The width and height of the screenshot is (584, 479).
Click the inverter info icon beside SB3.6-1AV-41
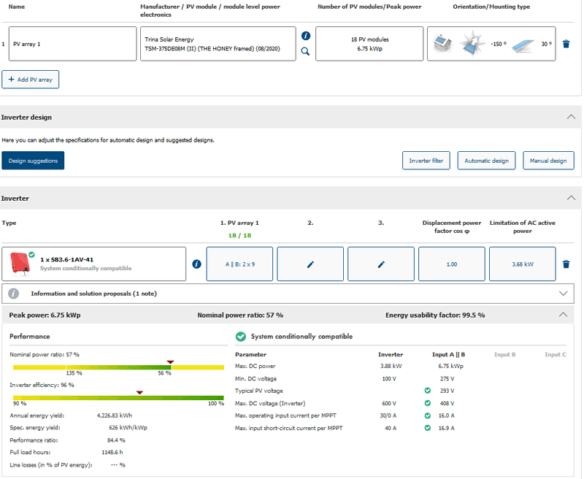pyautogui.click(x=196, y=264)
